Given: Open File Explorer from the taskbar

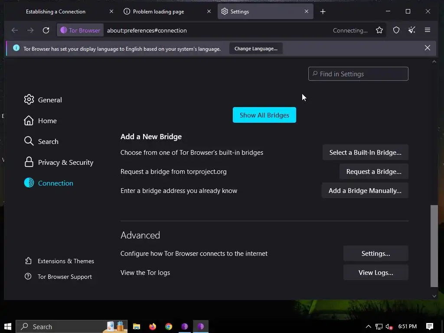Looking at the screenshot, I should coord(137,326).
